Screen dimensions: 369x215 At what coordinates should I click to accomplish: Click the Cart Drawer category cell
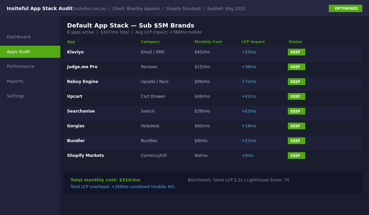tap(153, 96)
